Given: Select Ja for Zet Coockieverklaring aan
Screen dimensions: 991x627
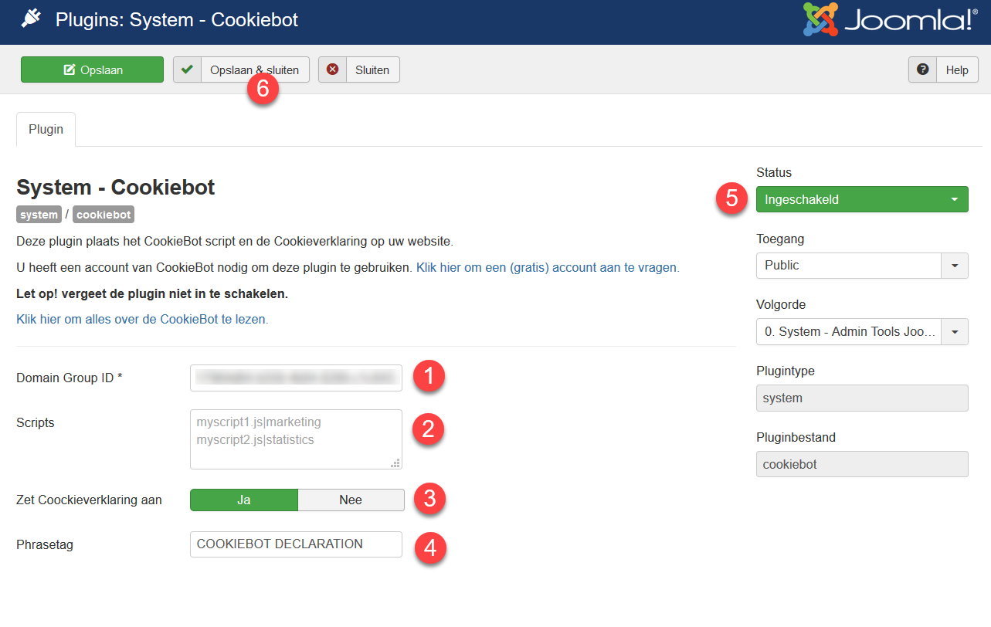Looking at the screenshot, I should point(244,500).
